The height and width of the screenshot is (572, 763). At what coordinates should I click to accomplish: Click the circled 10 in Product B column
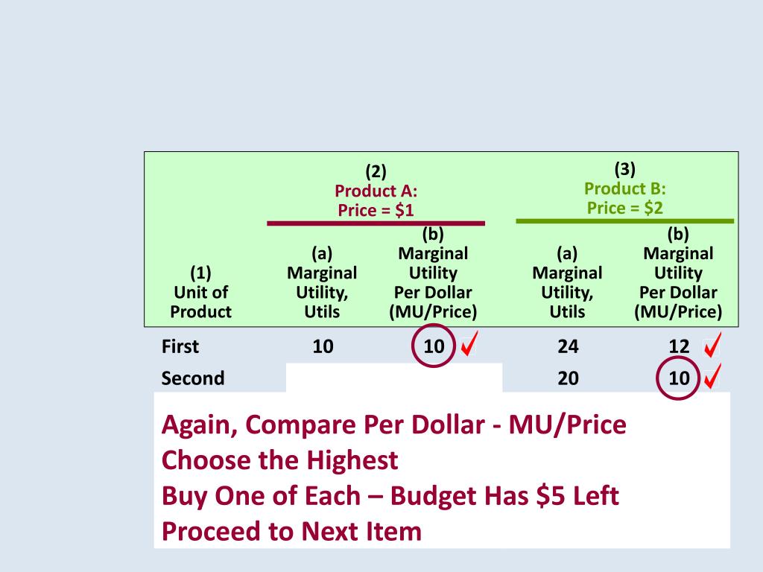click(x=678, y=378)
